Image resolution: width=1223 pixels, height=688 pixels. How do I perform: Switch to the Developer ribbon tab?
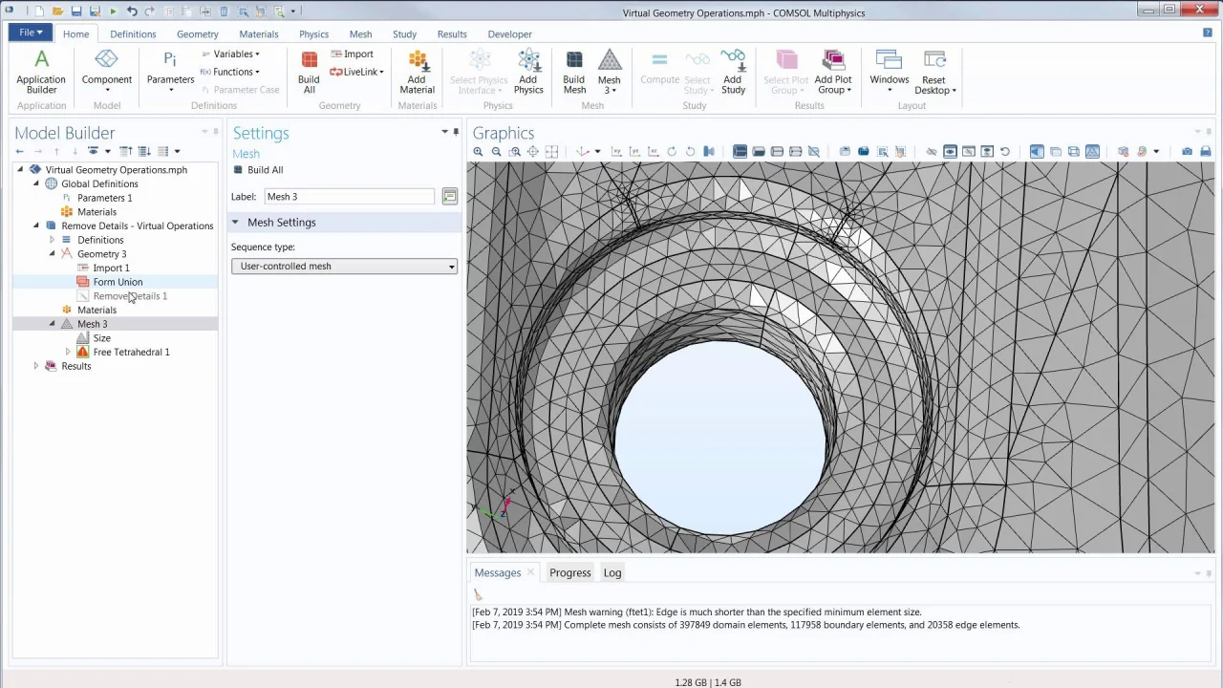(x=509, y=34)
